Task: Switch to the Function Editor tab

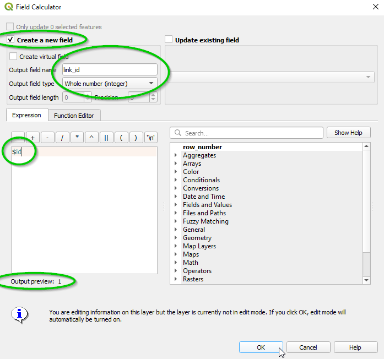Action: coord(74,116)
